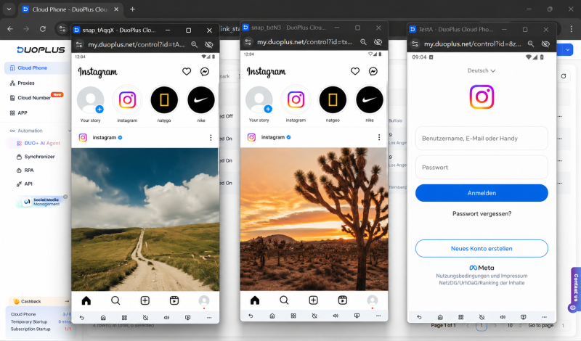This screenshot has width=581, height=341.
Task: Click Benutzername, E-Mail oder Handy field
Action: (x=482, y=139)
